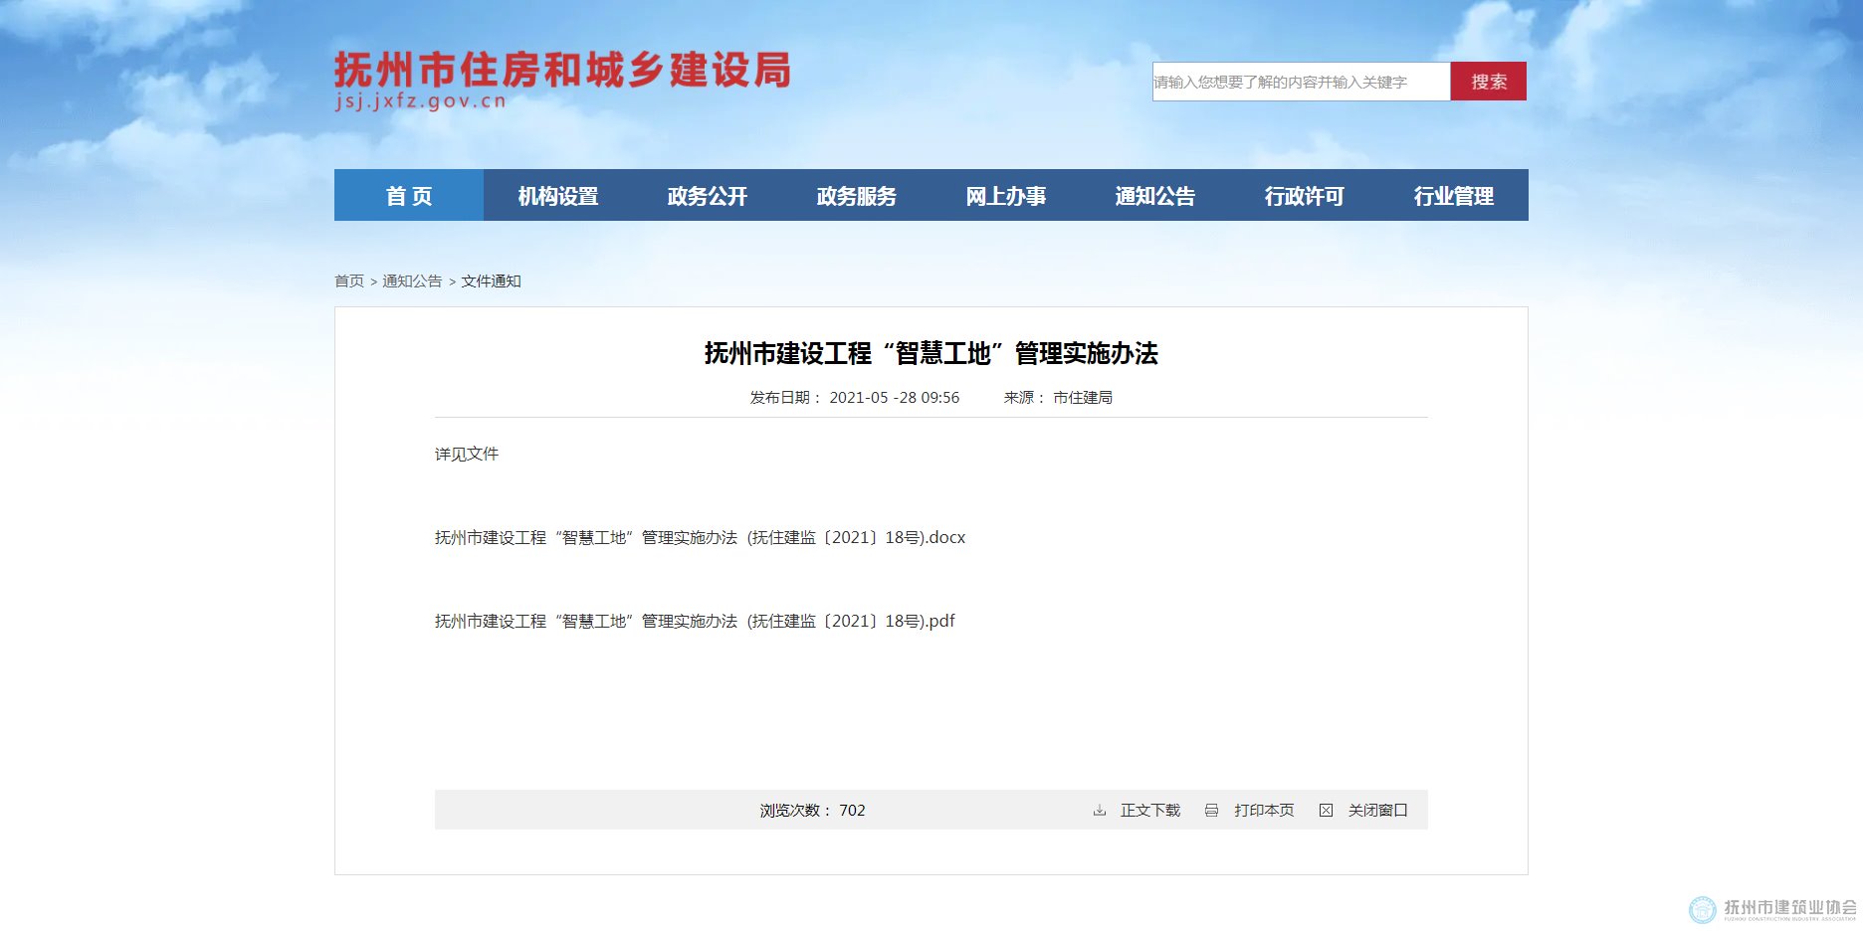Open the 行政许可 menu item
The image size is (1863, 931).
tap(1305, 196)
